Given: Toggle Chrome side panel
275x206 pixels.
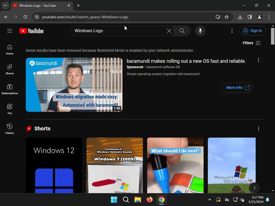Looking at the screenshot, I should (x=249, y=17).
